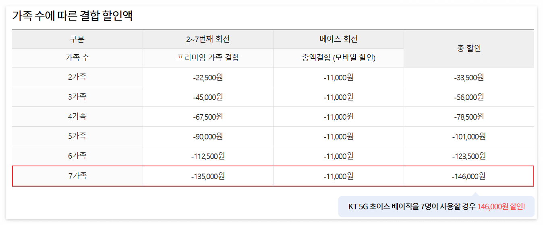Click the '-67,500원' premium discount cell

coord(208,117)
